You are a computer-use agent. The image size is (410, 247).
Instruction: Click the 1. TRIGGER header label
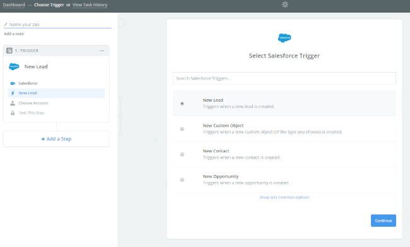(x=26, y=51)
